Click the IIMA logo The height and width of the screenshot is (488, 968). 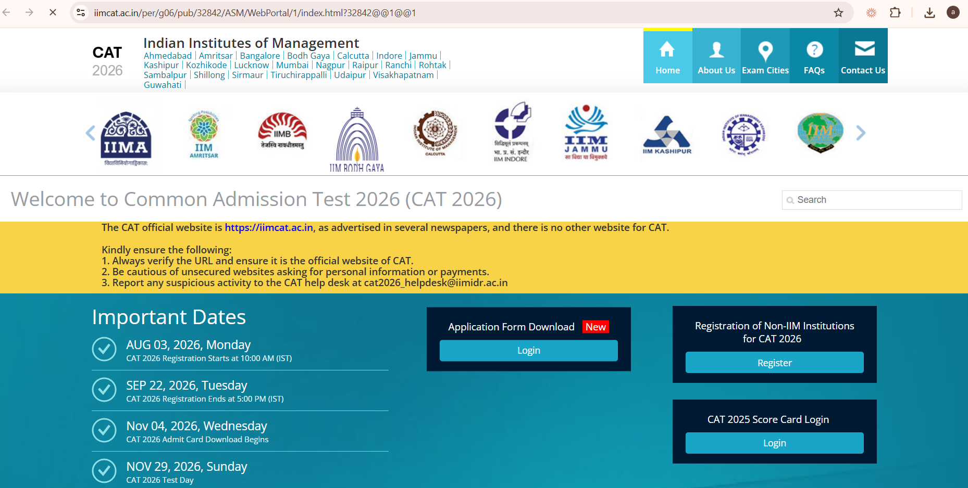click(126, 138)
